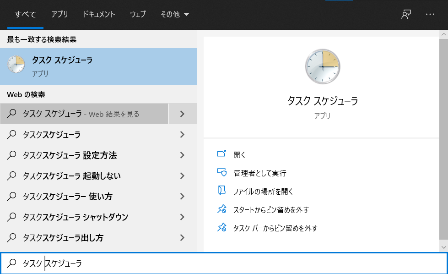
Task: Expand chevron for 起動しない suggestion
Action: click(182, 175)
